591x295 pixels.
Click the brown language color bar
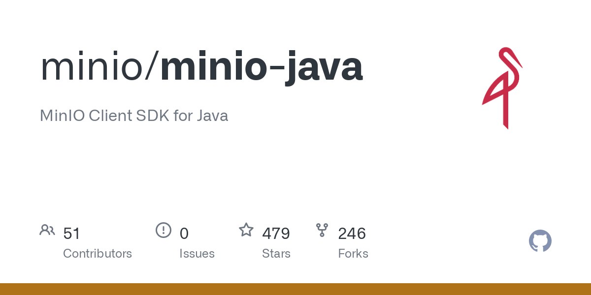click(x=295, y=289)
